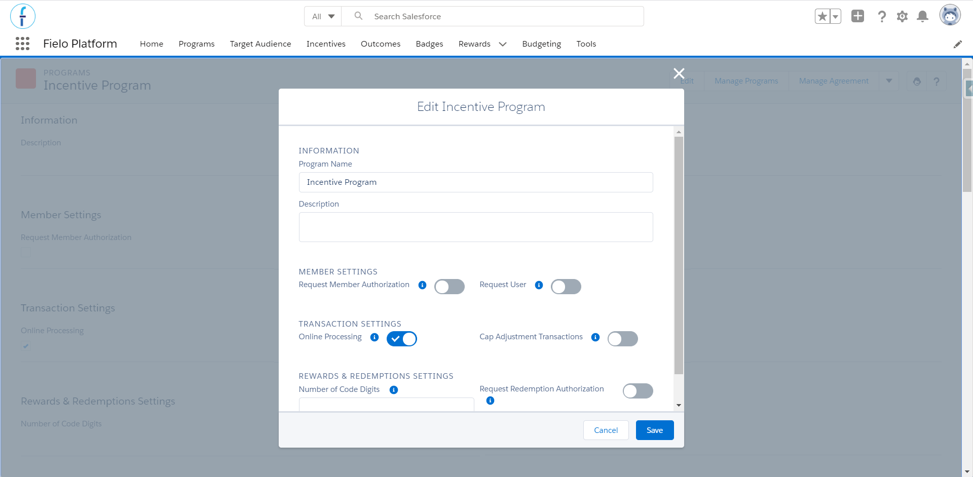Click Manage Agreement button in background
This screenshot has height=477, width=973.
tap(834, 81)
